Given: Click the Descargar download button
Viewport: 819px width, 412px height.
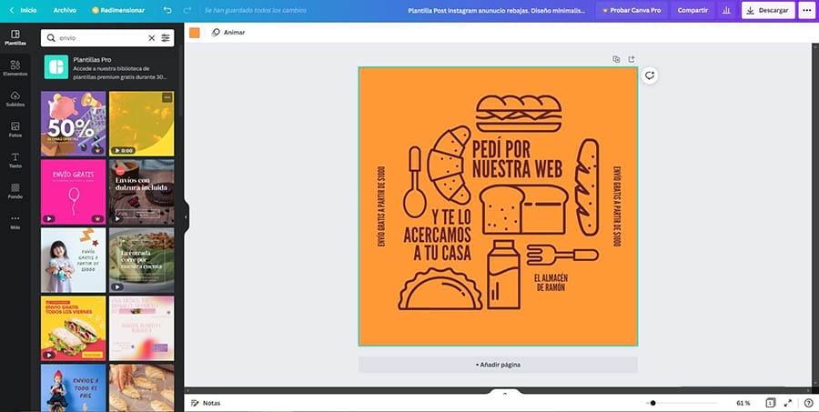Looking at the screenshot, I should click(768, 10).
